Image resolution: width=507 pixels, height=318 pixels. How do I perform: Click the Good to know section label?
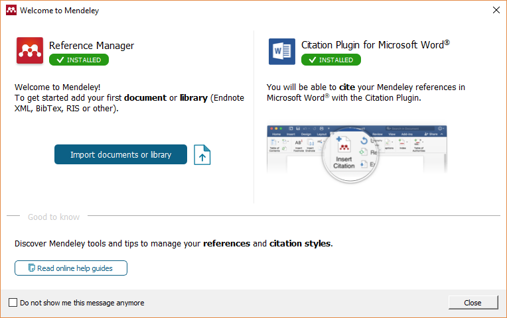tap(54, 217)
